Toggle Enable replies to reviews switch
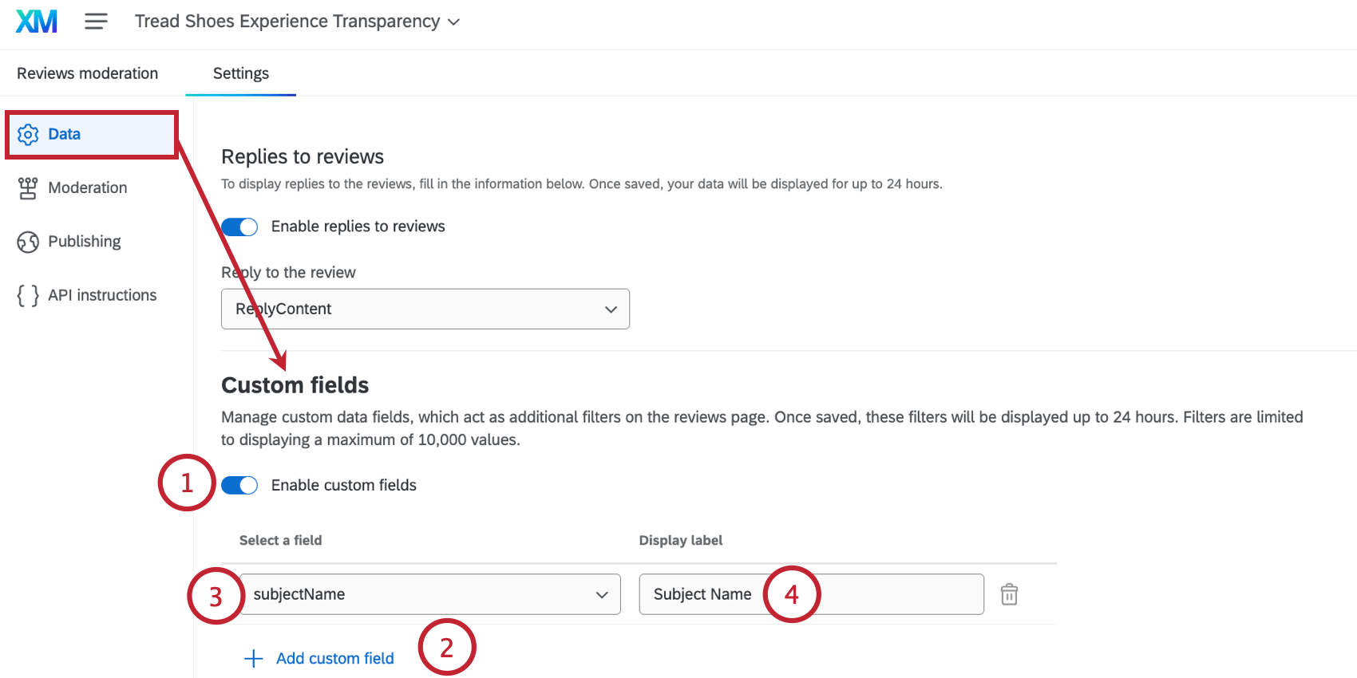The height and width of the screenshot is (678, 1357). tap(239, 227)
